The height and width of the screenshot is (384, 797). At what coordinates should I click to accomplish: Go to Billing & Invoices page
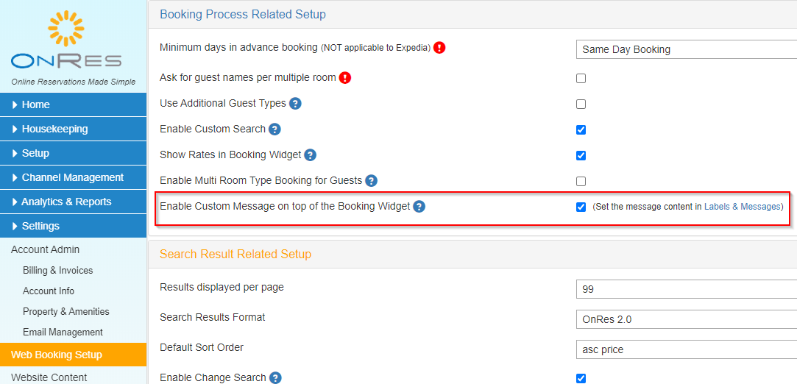click(58, 270)
